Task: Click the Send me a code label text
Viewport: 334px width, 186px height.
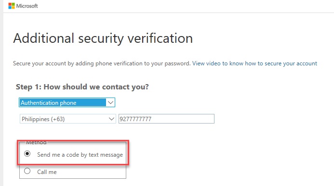Action: [x=80, y=155]
